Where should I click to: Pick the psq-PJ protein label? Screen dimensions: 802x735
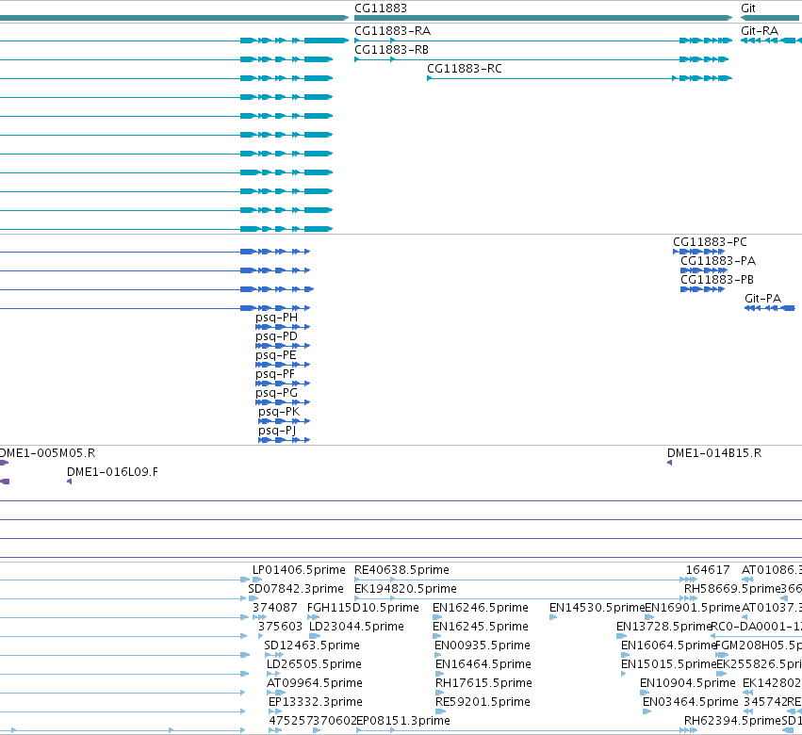pos(277,432)
